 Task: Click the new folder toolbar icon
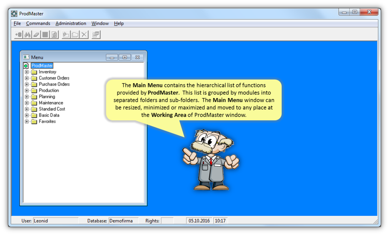pyautogui.click(x=66, y=35)
